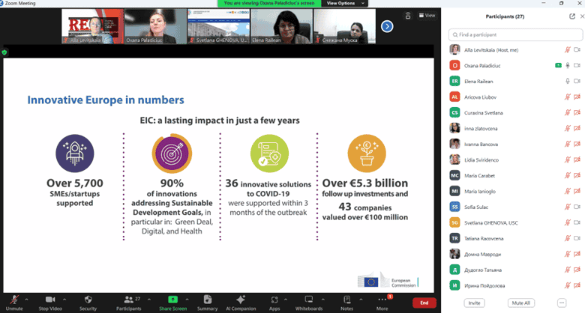Select participant Домна Мавроди in list

tap(515, 254)
